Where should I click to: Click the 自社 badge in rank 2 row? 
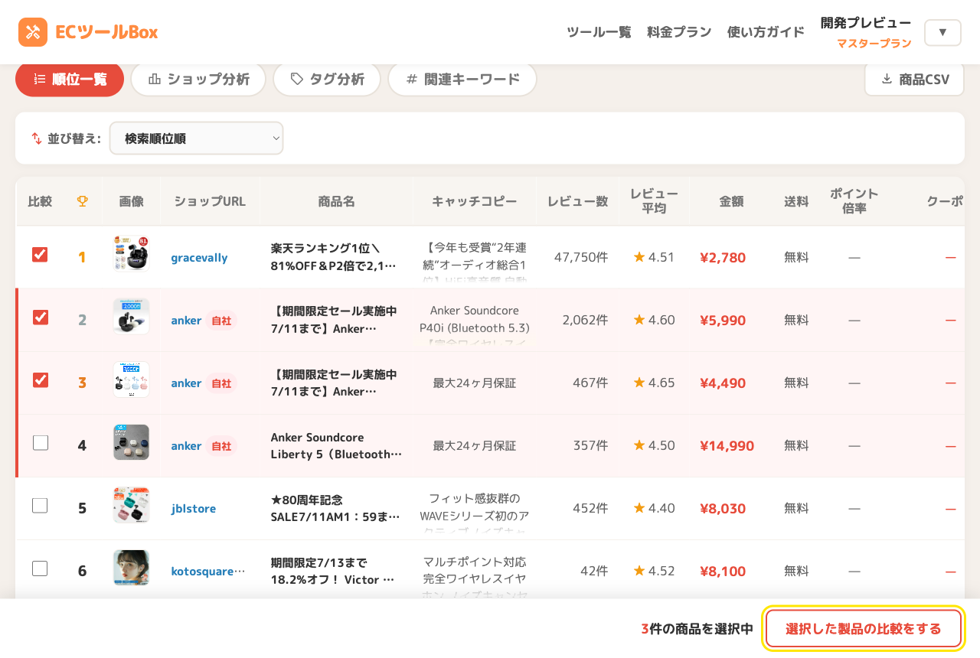click(221, 321)
